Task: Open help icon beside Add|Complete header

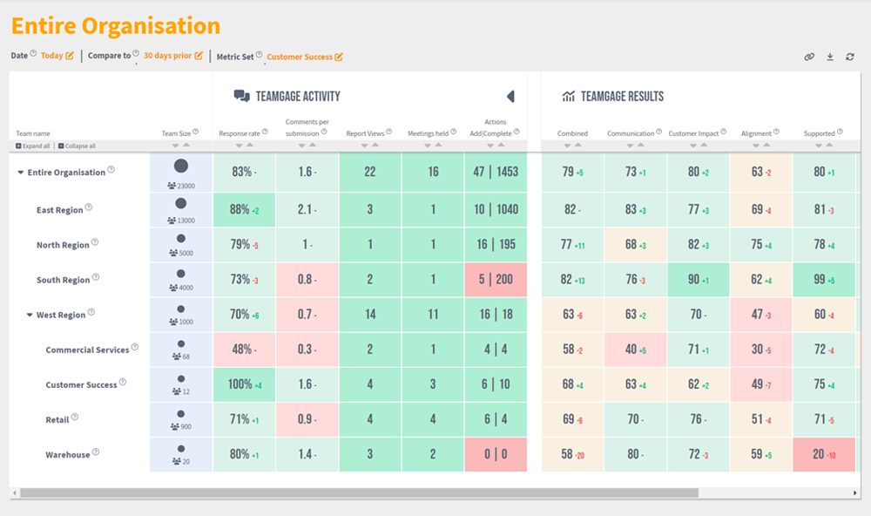Action: (x=517, y=132)
